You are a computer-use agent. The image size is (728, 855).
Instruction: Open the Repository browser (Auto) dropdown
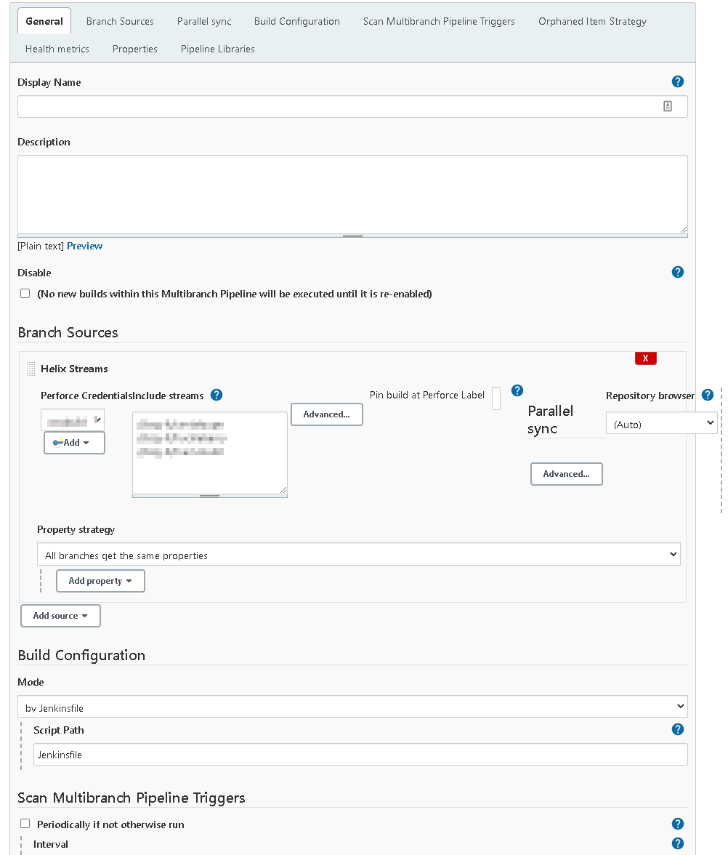tap(661, 423)
